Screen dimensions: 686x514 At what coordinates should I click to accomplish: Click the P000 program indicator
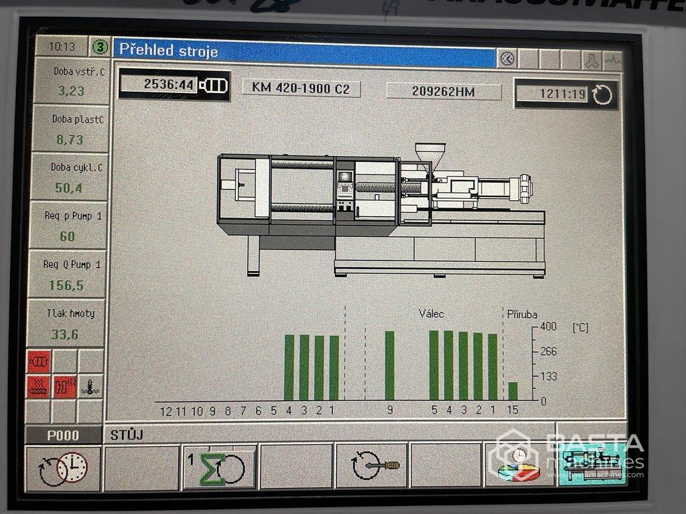tap(64, 435)
